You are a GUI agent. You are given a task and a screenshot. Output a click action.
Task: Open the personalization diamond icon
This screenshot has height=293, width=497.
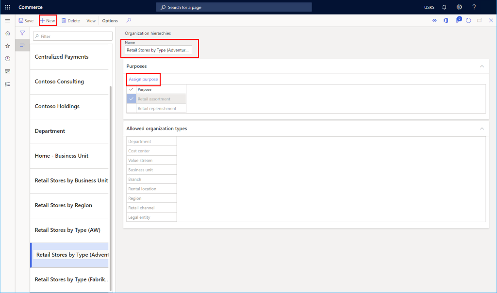[x=434, y=20]
